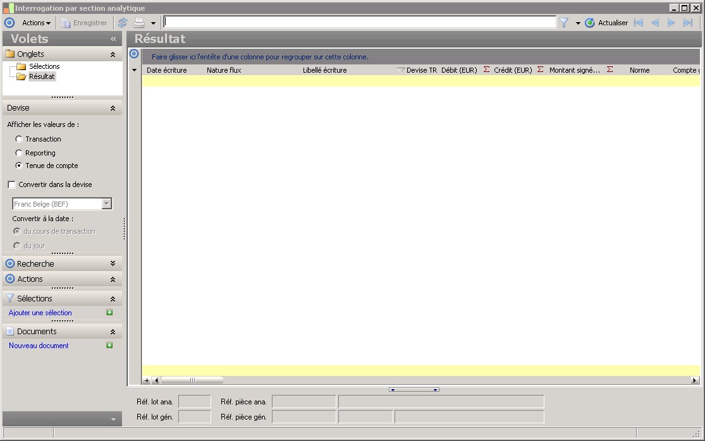Click sigma sum icon after Débit (EUR)

coord(486,69)
